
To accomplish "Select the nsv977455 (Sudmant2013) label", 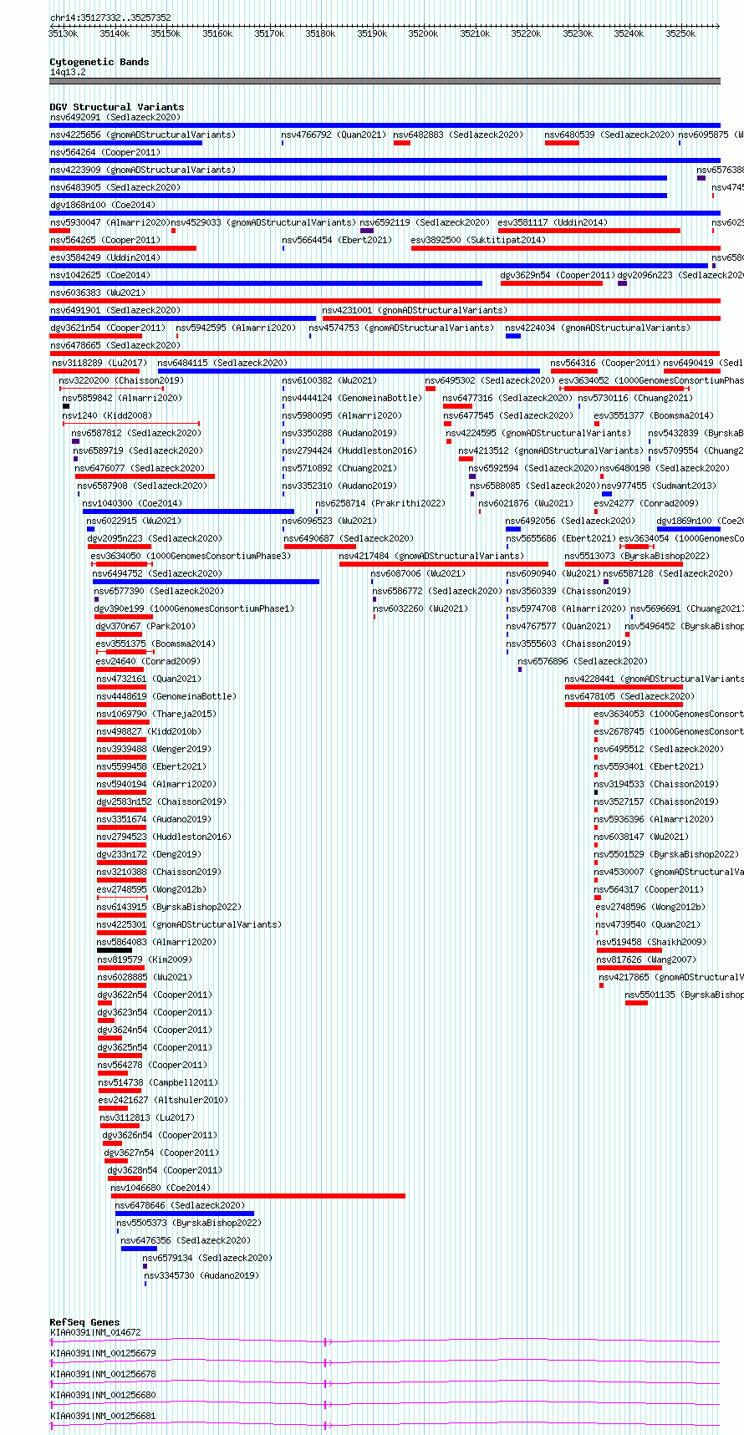I will pos(658,486).
